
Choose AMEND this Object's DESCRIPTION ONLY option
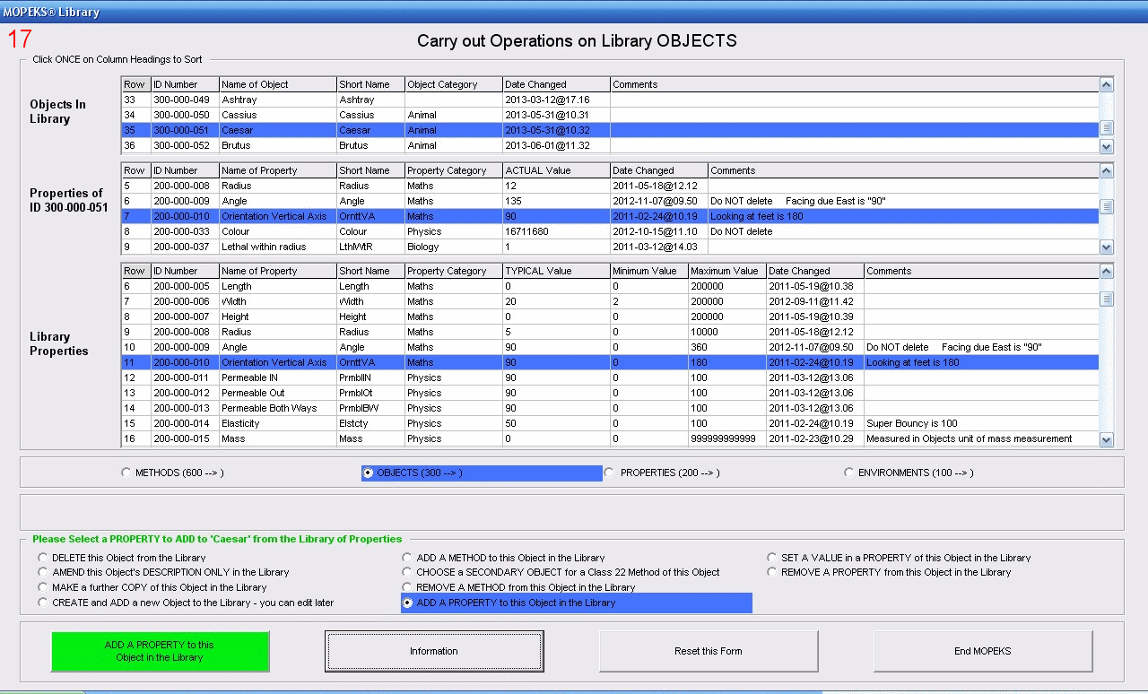tap(42, 572)
